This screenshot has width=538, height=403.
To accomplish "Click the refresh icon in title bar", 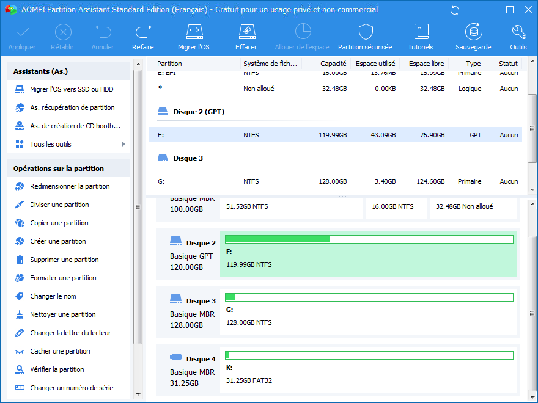I will pos(454,10).
